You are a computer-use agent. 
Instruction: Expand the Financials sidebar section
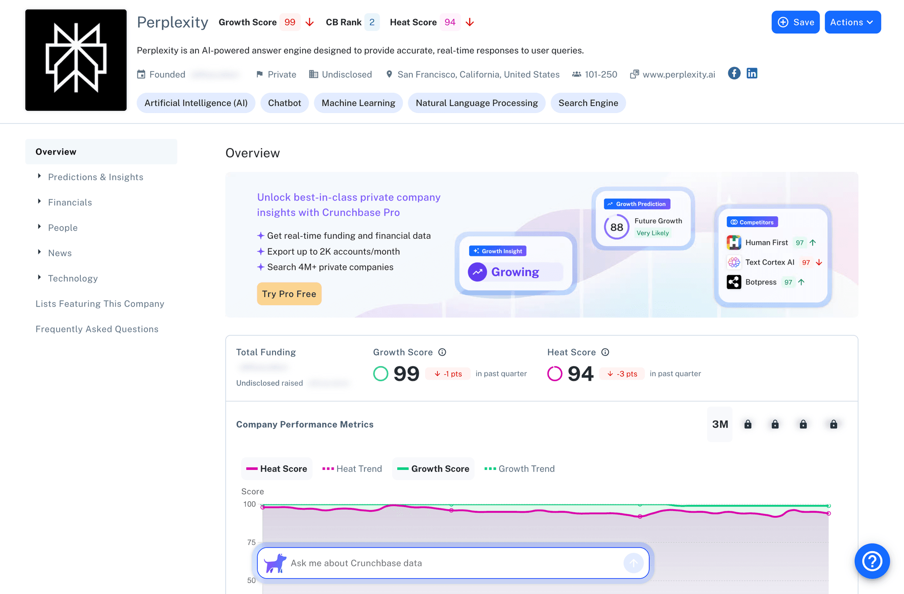[70, 202]
